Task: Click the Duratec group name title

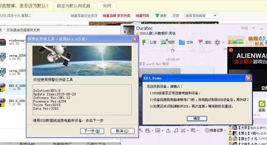Action: [145, 28]
